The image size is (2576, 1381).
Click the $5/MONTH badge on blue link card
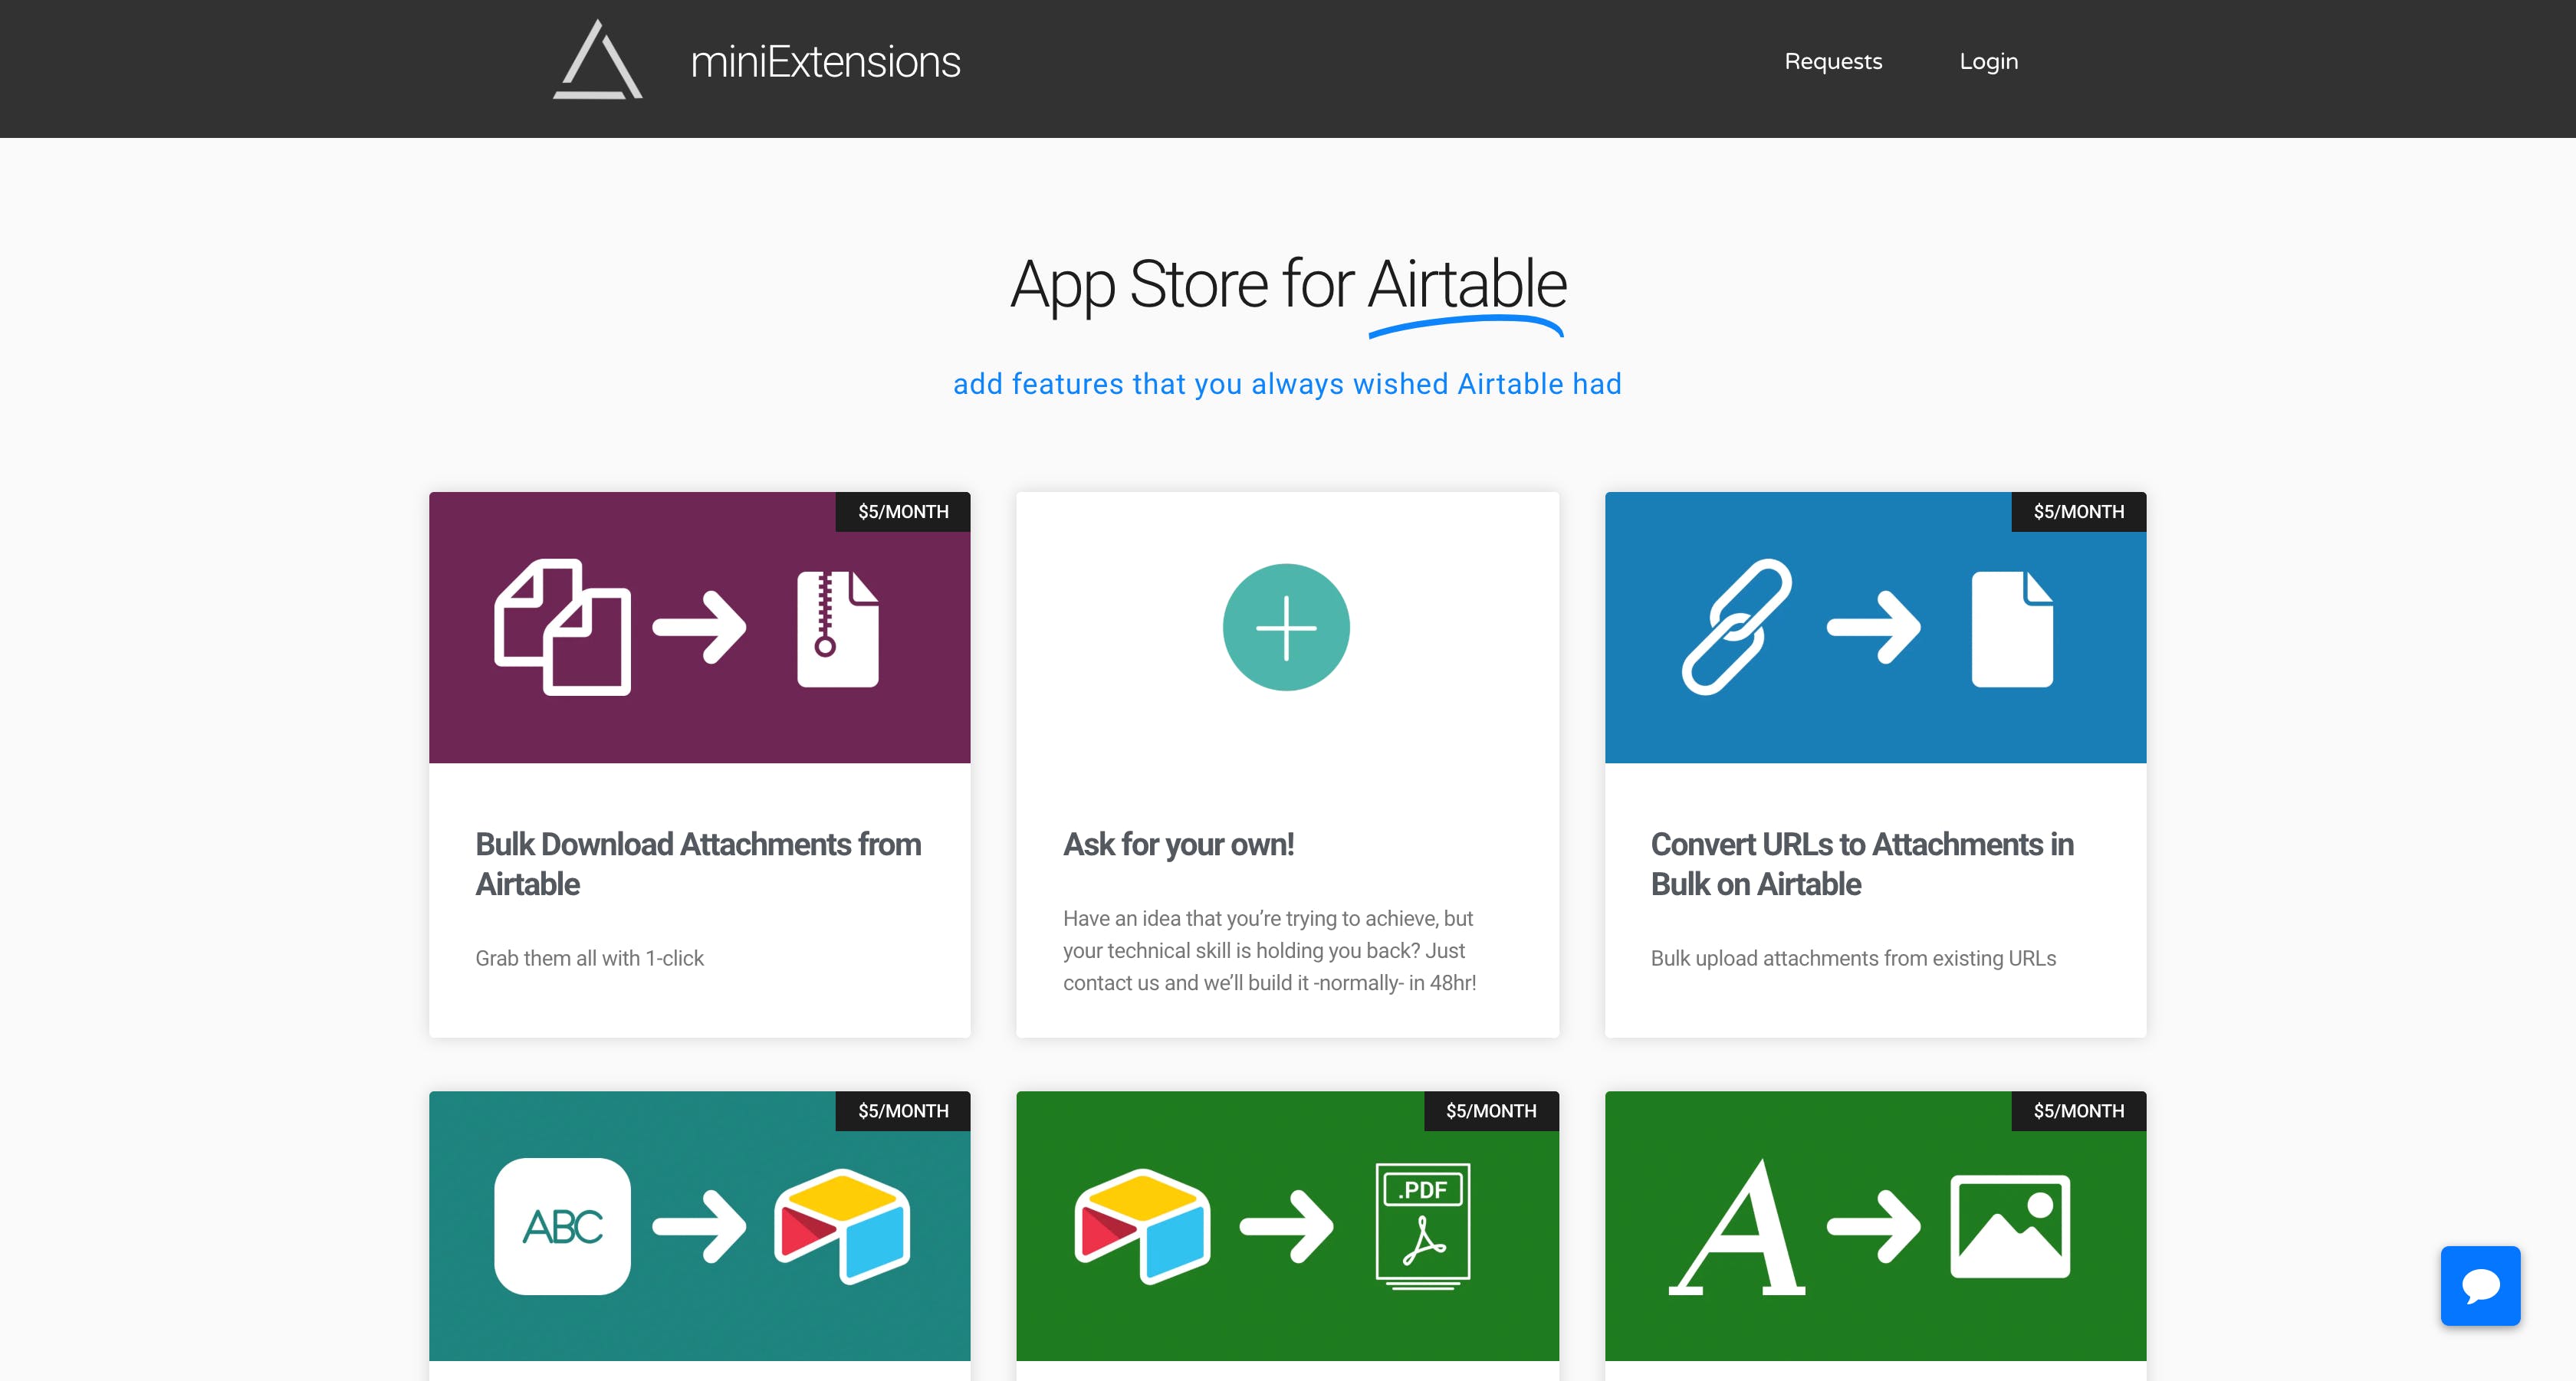(2079, 512)
